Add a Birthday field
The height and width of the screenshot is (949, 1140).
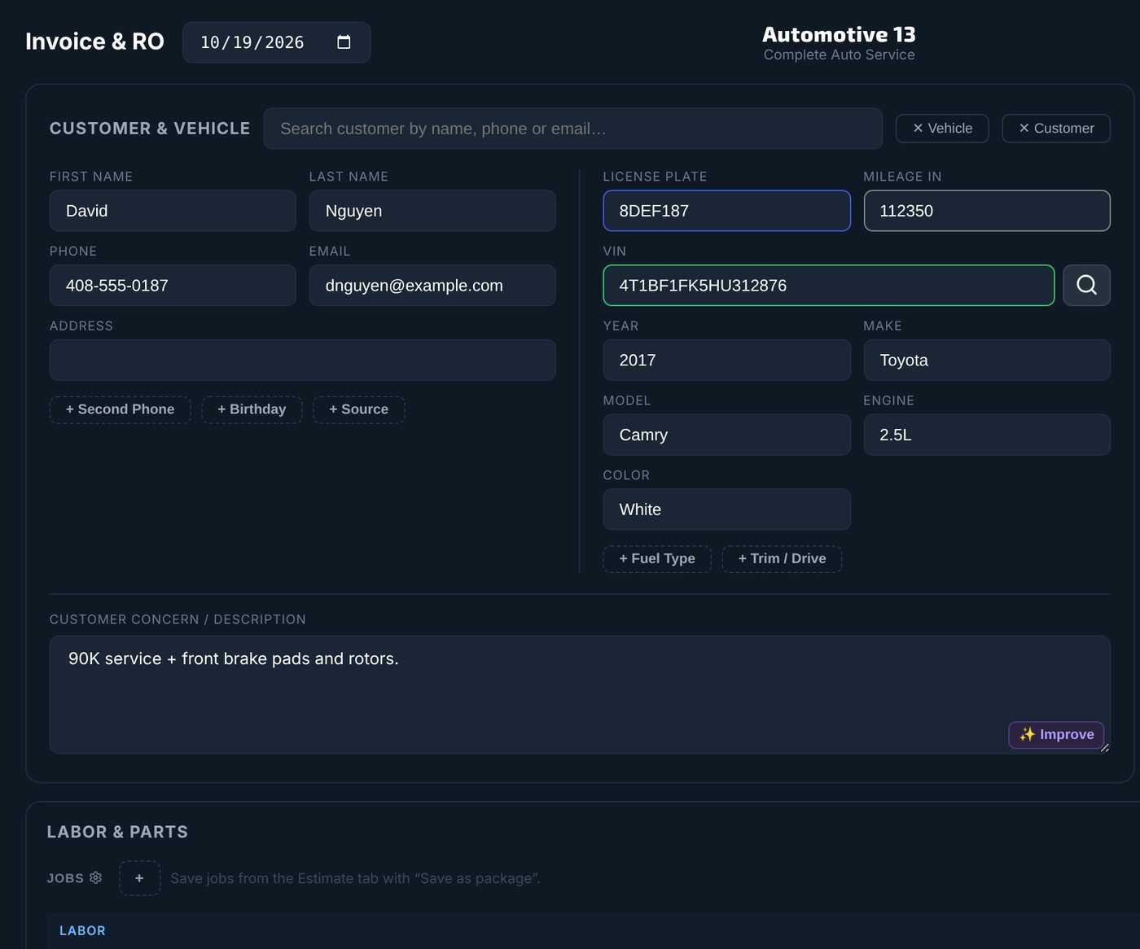252,409
